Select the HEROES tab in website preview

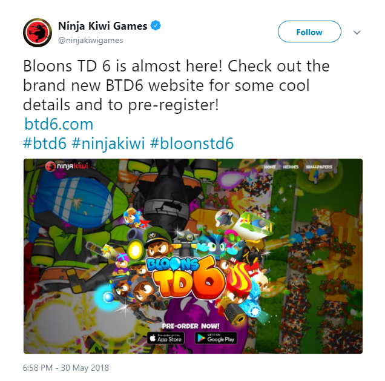tap(291, 167)
